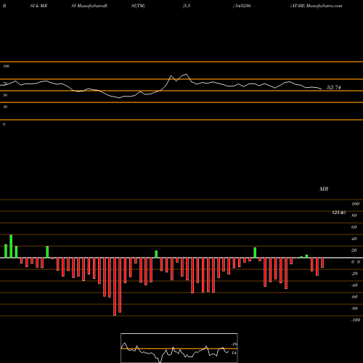The image size is (363, 363).
Task: Click the RSI value label 52.74
Action: [x=334, y=87]
